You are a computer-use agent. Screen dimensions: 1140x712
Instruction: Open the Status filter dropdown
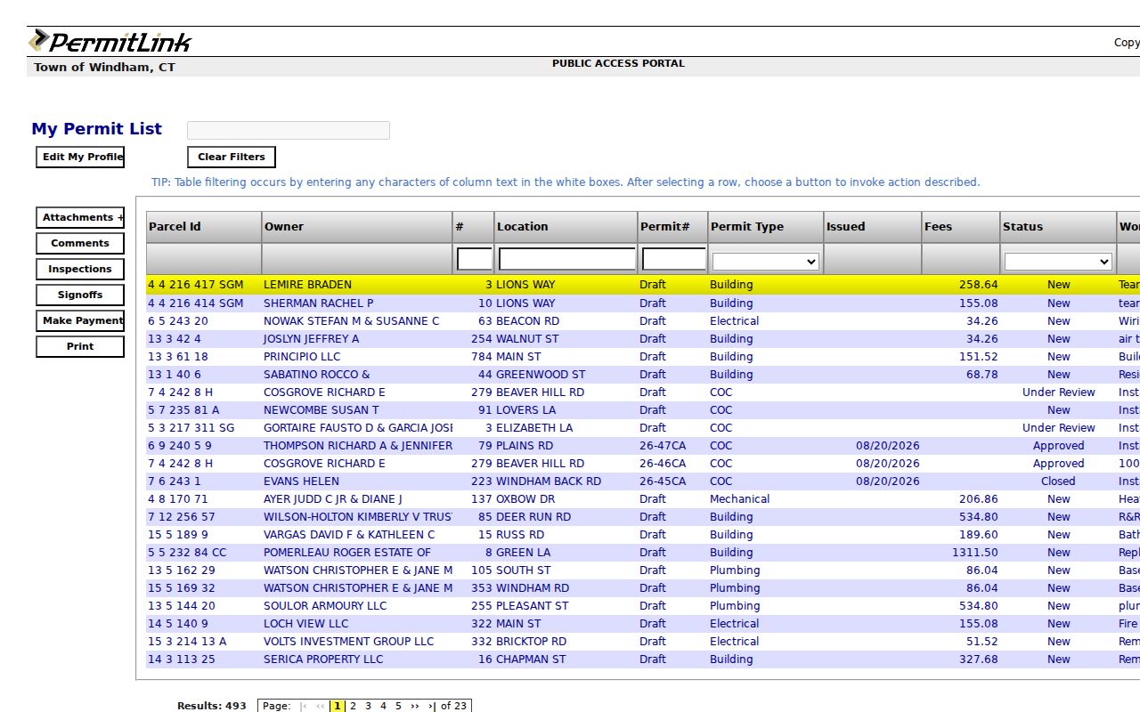pyautogui.click(x=1058, y=262)
